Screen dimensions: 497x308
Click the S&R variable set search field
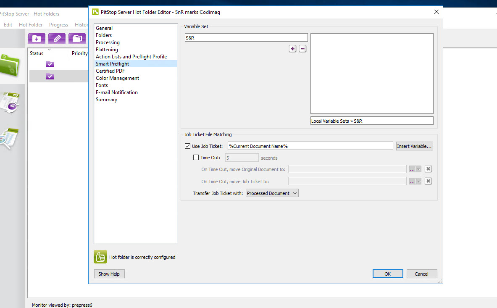click(x=246, y=38)
